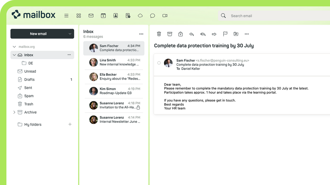Open Susanne Lorenz's Internal Newsletter June email
330x185 pixels.
coord(114,120)
